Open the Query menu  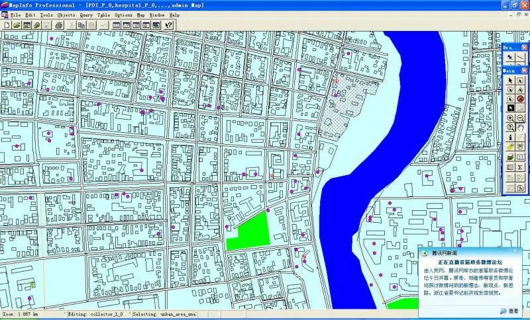pyautogui.click(x=86, y=15)
